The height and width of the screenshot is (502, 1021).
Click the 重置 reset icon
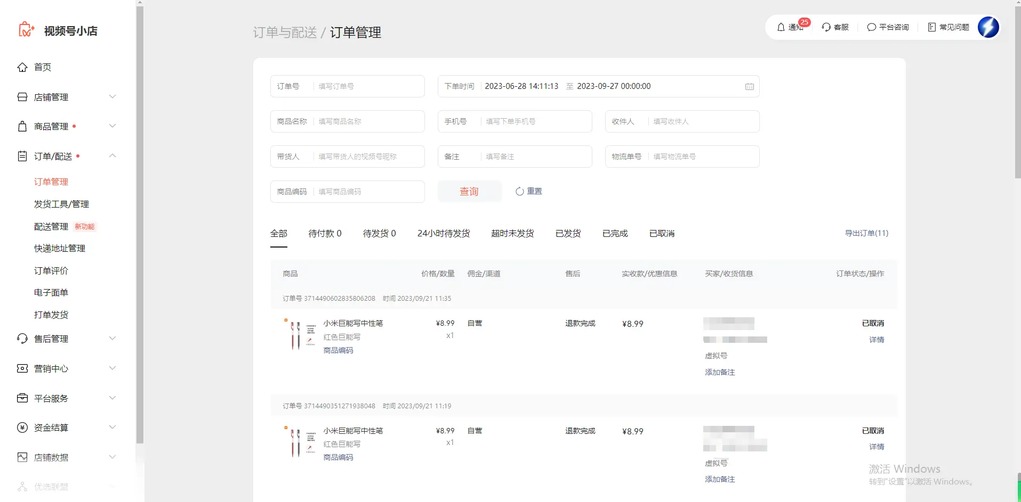click(x=519, y=192)
